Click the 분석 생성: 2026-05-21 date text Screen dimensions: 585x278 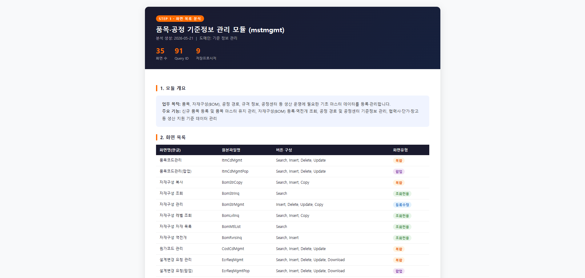coord(174,38)
